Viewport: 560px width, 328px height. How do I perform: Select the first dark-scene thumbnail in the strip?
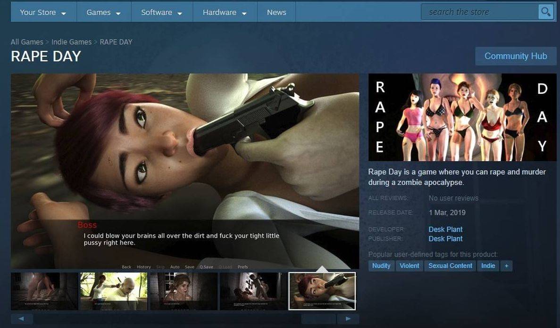pyautogui.click(x=44, y=291)
